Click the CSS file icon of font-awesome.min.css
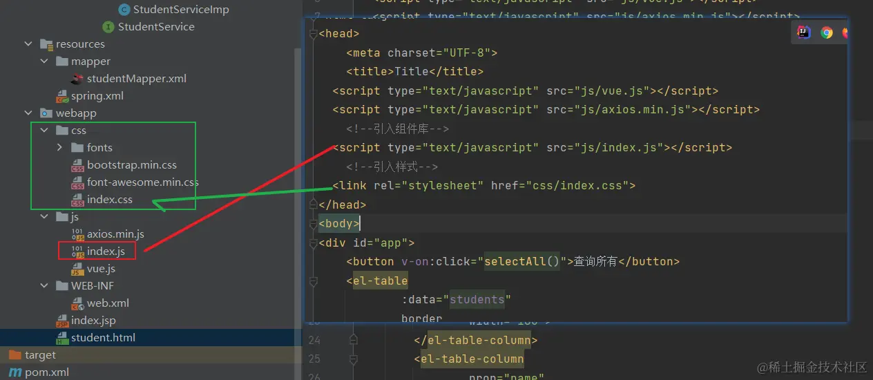The image size is (873, 380). tap(77, 183)
